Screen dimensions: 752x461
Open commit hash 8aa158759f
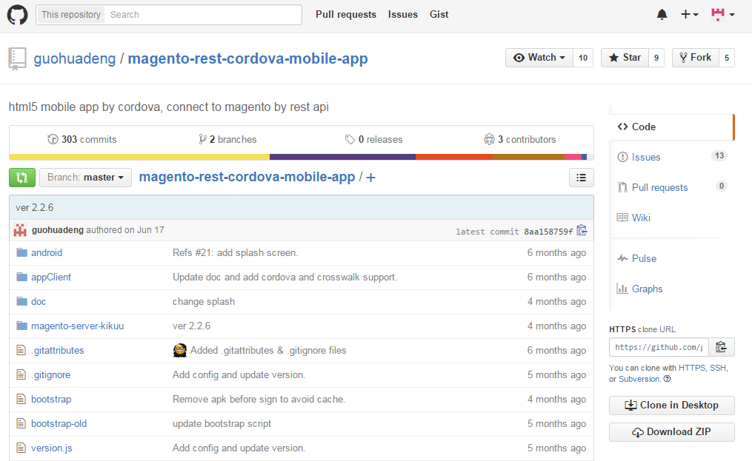[548, 232]
